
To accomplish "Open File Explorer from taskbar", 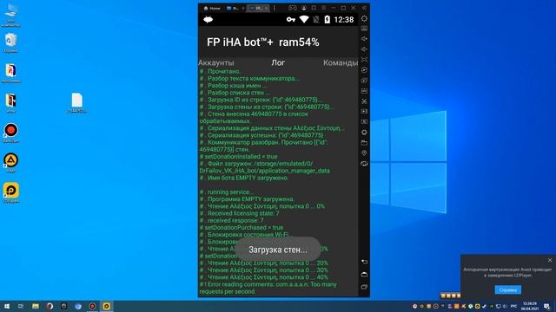I will pyautogui.click(x=36, y=306).
